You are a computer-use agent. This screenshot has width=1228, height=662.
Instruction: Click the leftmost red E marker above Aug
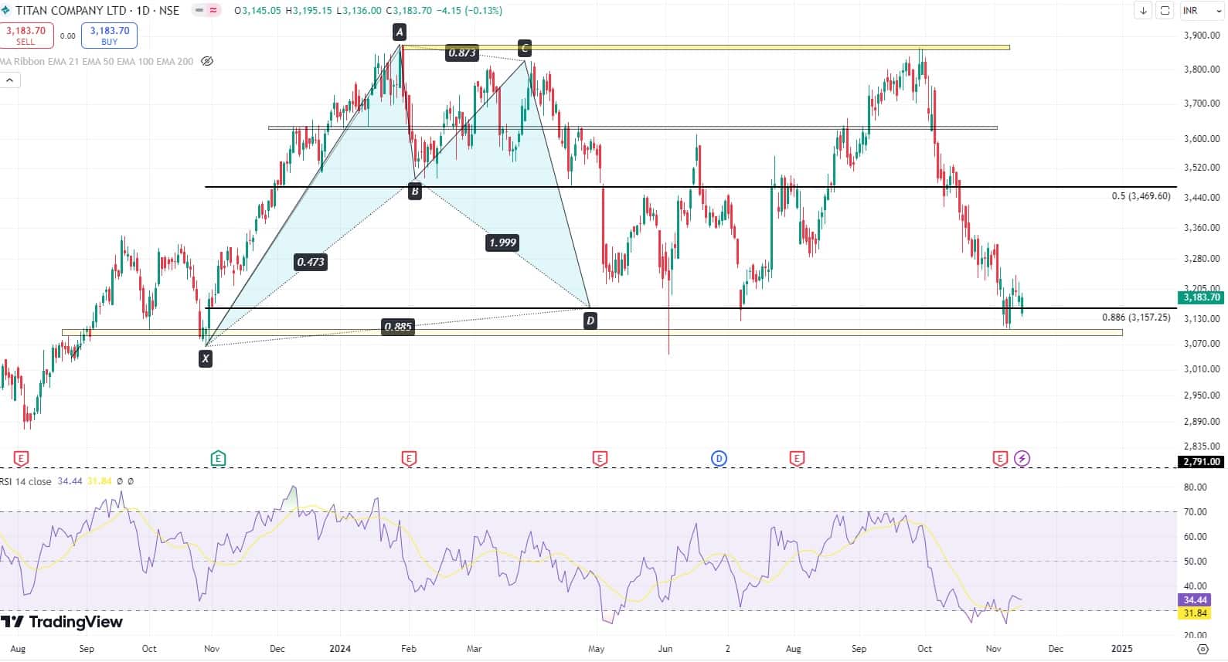coord(21,459)
